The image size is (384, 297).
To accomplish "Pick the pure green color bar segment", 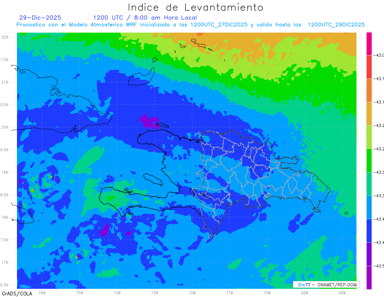I will click(x=369, y=161).
